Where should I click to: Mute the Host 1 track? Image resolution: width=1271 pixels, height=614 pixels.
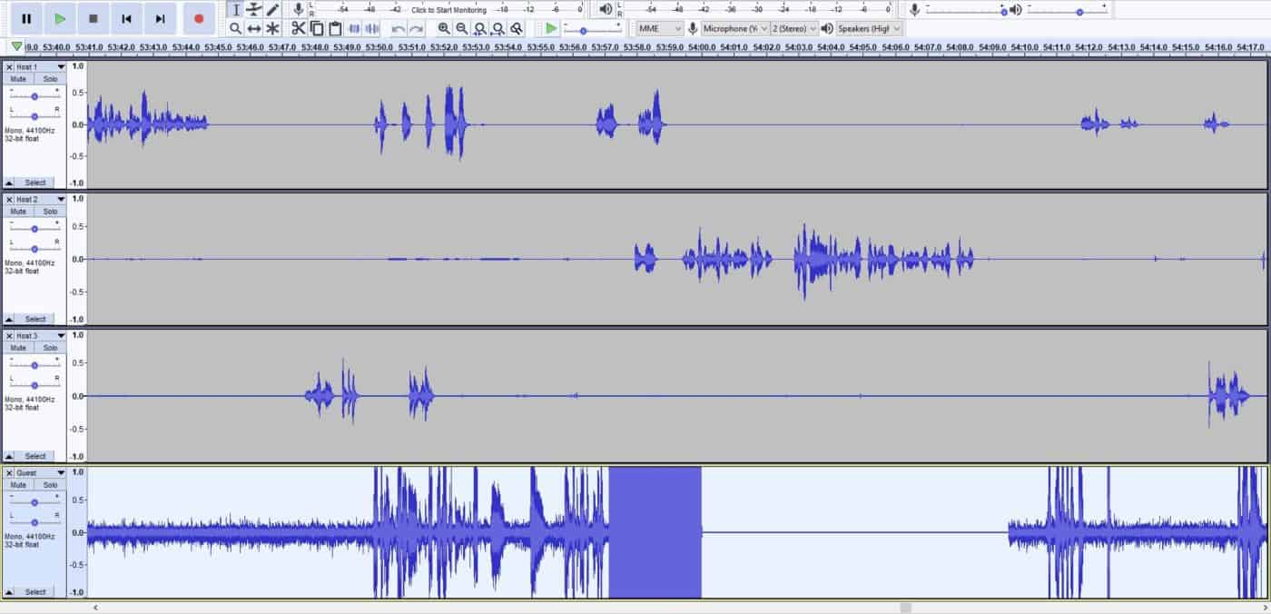(19, 79)
